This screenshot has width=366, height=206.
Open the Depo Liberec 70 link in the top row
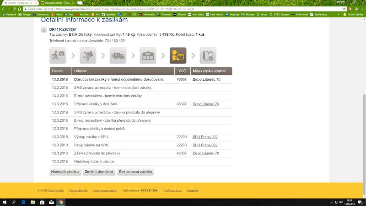[x=206, y=80]
